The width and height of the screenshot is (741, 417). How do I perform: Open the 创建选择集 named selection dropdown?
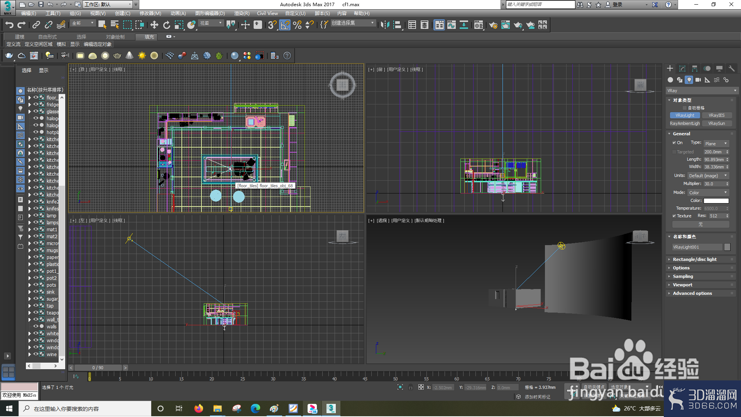pyautogui.click(x=353, y=23)
